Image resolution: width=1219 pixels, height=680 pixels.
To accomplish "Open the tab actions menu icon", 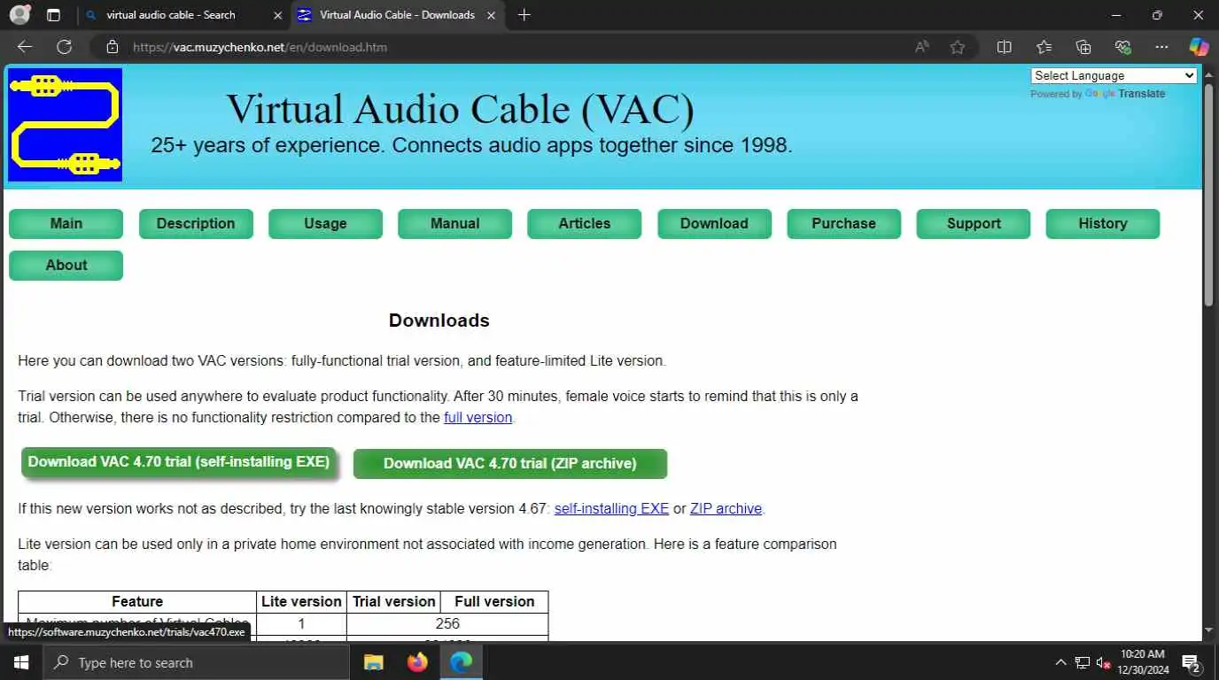I will tap(53, 15).
